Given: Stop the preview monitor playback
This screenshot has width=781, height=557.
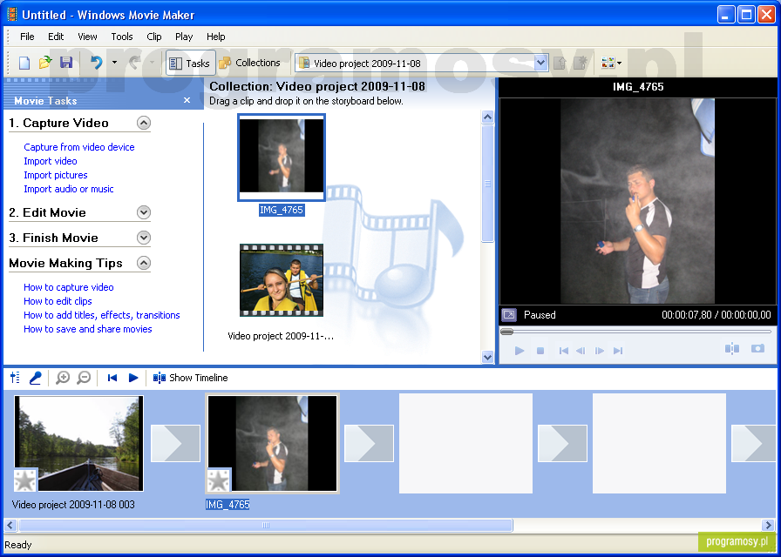Looking at the screenshot, I should [x=540, y=351].
